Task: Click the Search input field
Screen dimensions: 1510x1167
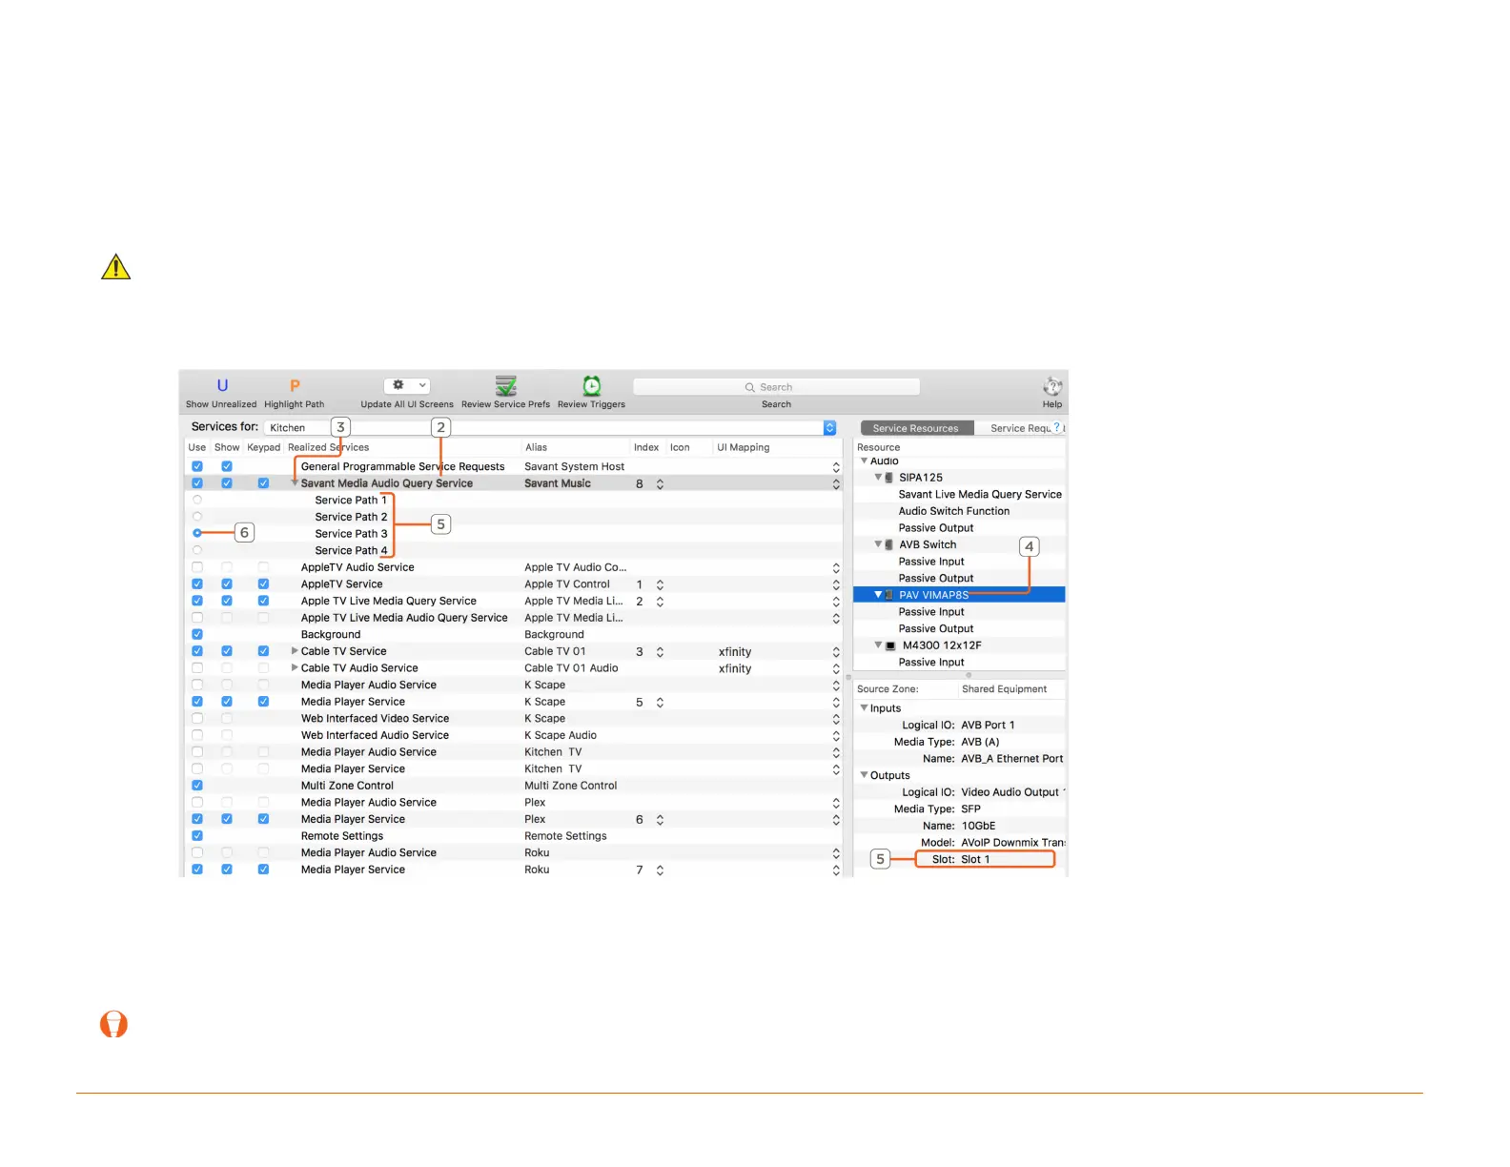Action: pos(777,387)
